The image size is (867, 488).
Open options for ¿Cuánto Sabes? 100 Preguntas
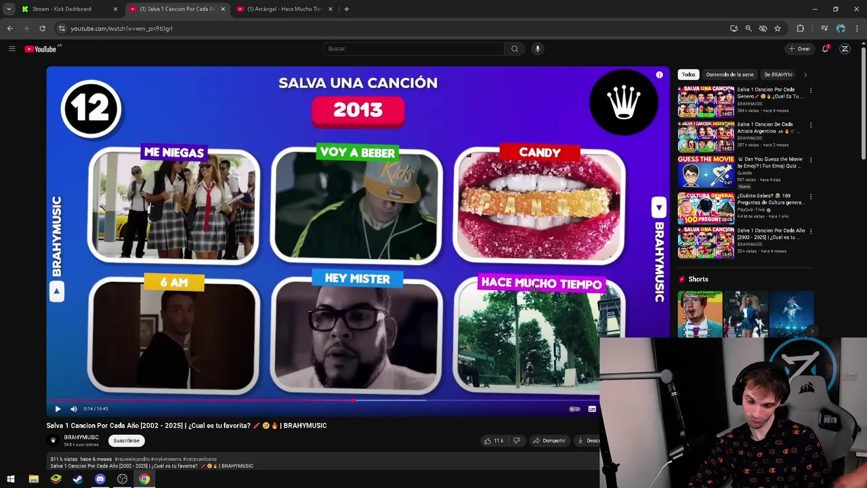point(811,197)
